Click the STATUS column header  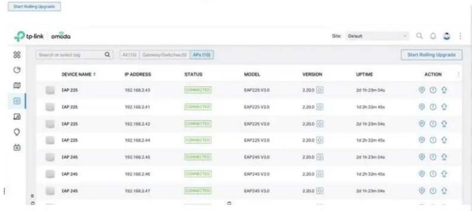(193, 75)
